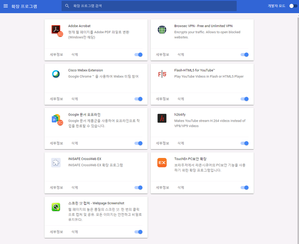Viewport: 299px width, 244px height.
Task: Open 세부정보 for Browsec VPN
Action: point(163,55)
